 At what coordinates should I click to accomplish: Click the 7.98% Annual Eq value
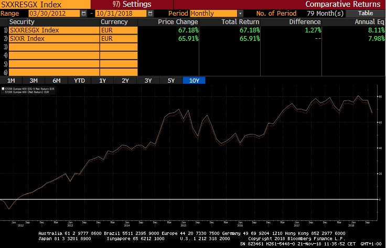point(376,39)
